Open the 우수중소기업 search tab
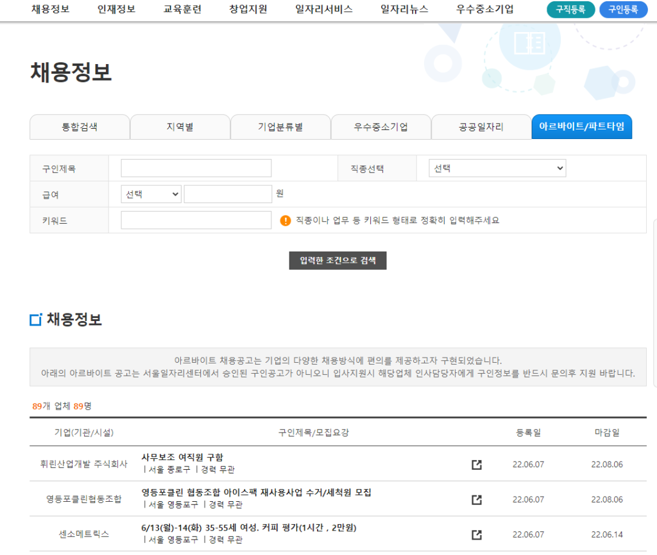657x555 pixels. click(380, 127)
